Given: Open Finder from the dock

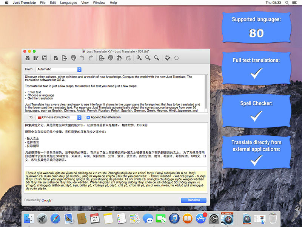Looking at the screenshot, I should [x=29, y=219].
